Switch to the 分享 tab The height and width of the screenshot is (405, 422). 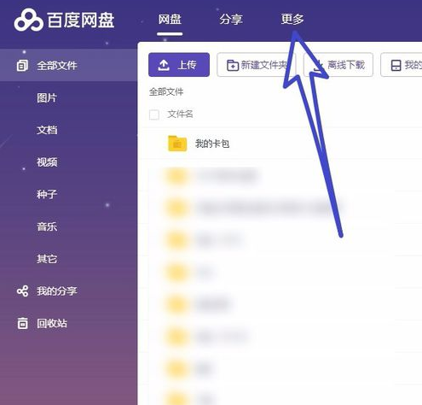[231, 20]
